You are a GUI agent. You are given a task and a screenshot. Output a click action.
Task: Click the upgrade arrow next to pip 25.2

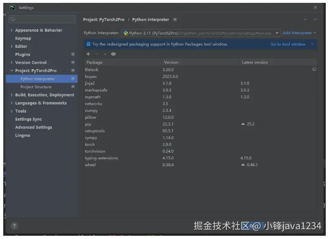pyautogui.click(x=243, y=124)
